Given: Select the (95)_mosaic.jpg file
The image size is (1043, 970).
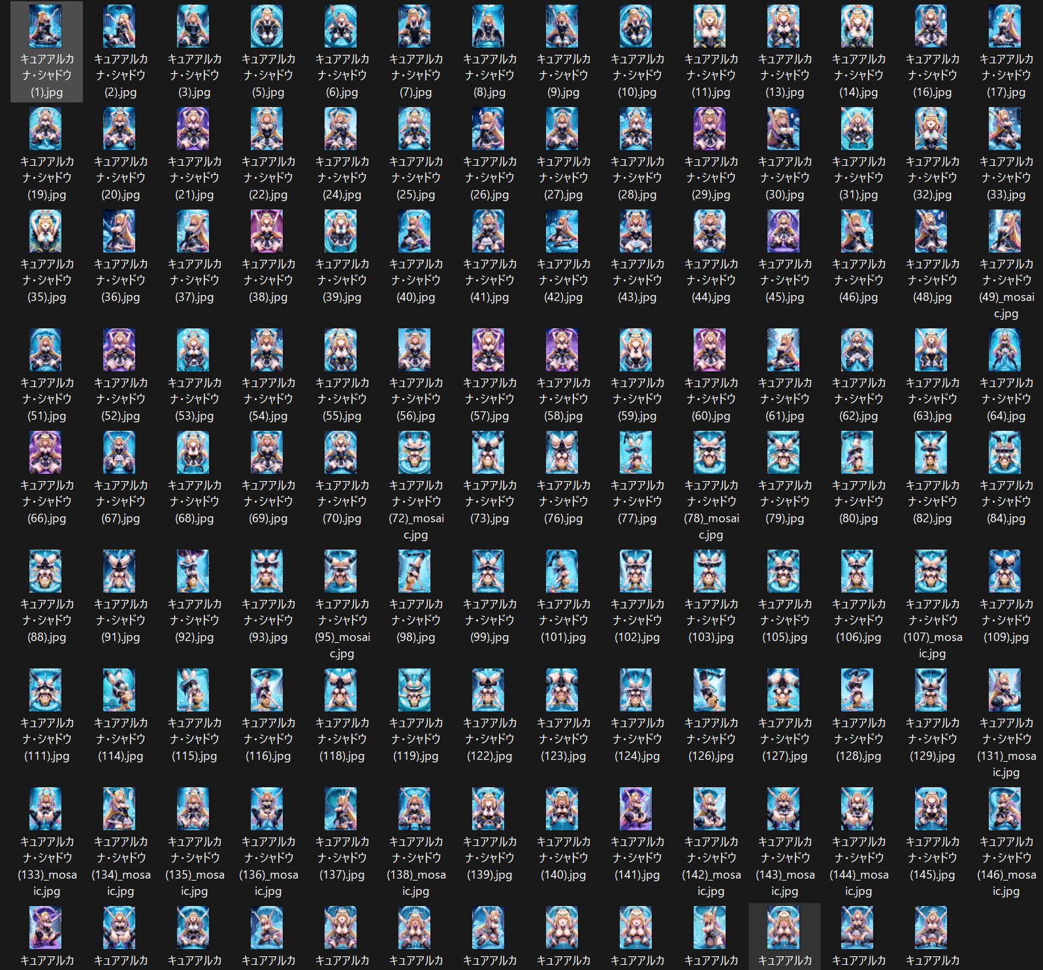Looking at the screenshot, I should click(x=342, y=604).
